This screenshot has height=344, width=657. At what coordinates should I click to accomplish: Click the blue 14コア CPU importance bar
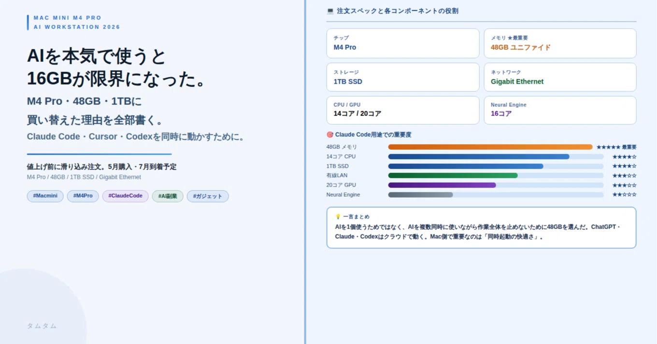point(479,157)
